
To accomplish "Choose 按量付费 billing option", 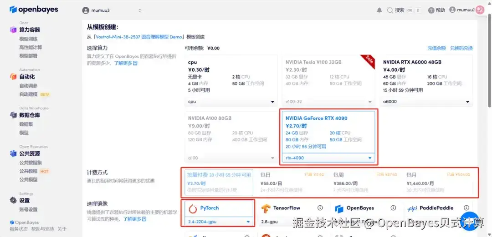I will (219, 183).
